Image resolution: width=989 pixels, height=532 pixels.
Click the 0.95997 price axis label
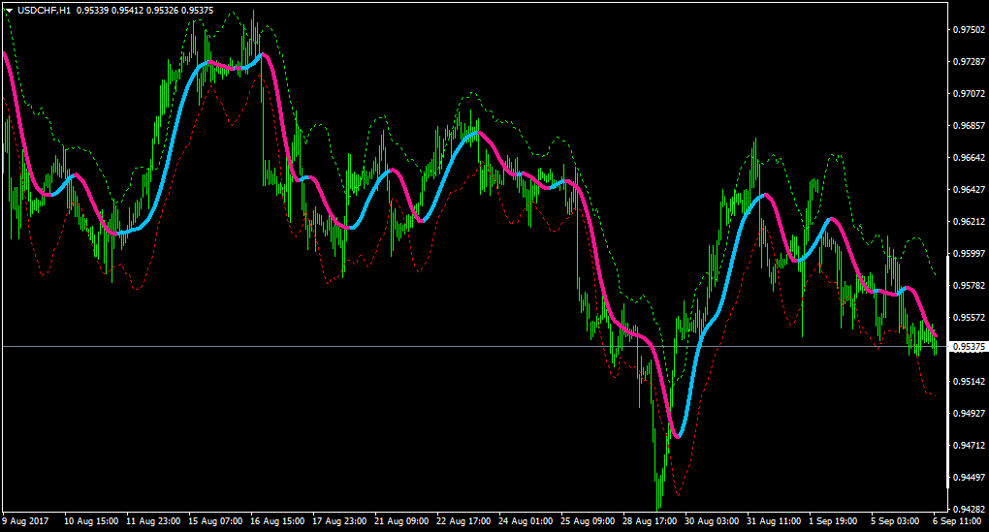pos(969,253)
